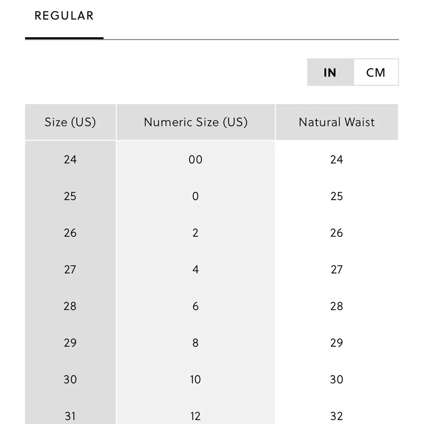This screenshot has height=424, width=424.
Task: Select size 25 in Size column
Action: point(70,196)
